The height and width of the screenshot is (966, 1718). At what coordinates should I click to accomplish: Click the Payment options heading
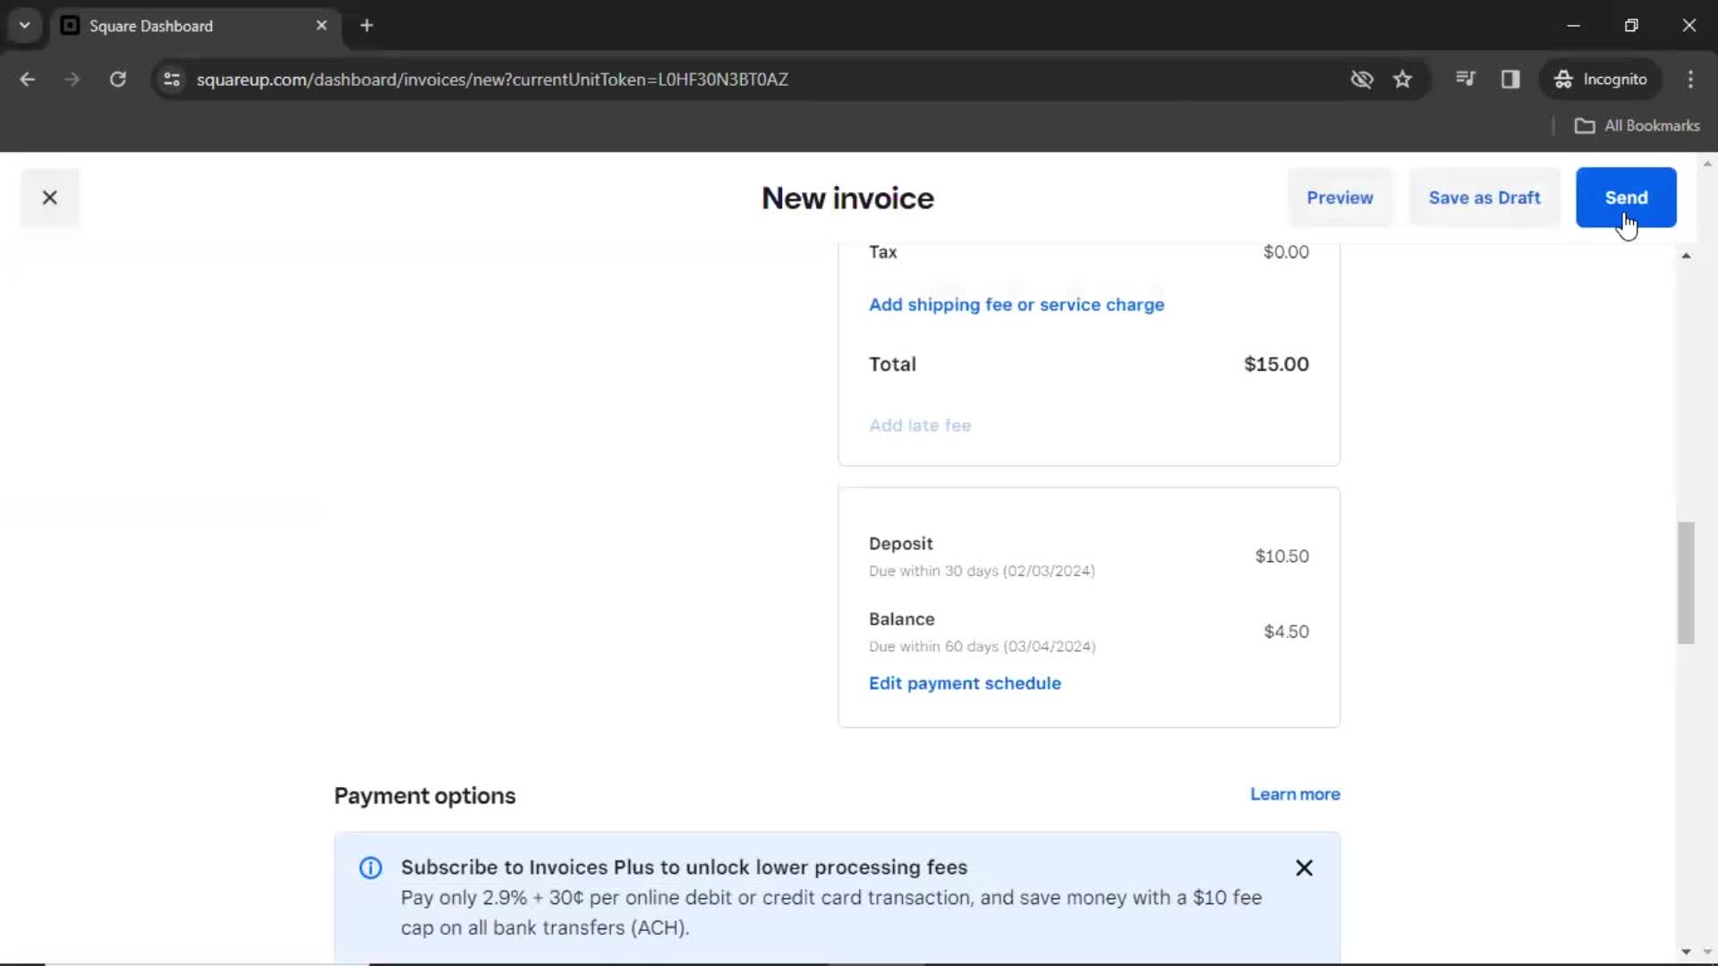(x=425, y=796)
